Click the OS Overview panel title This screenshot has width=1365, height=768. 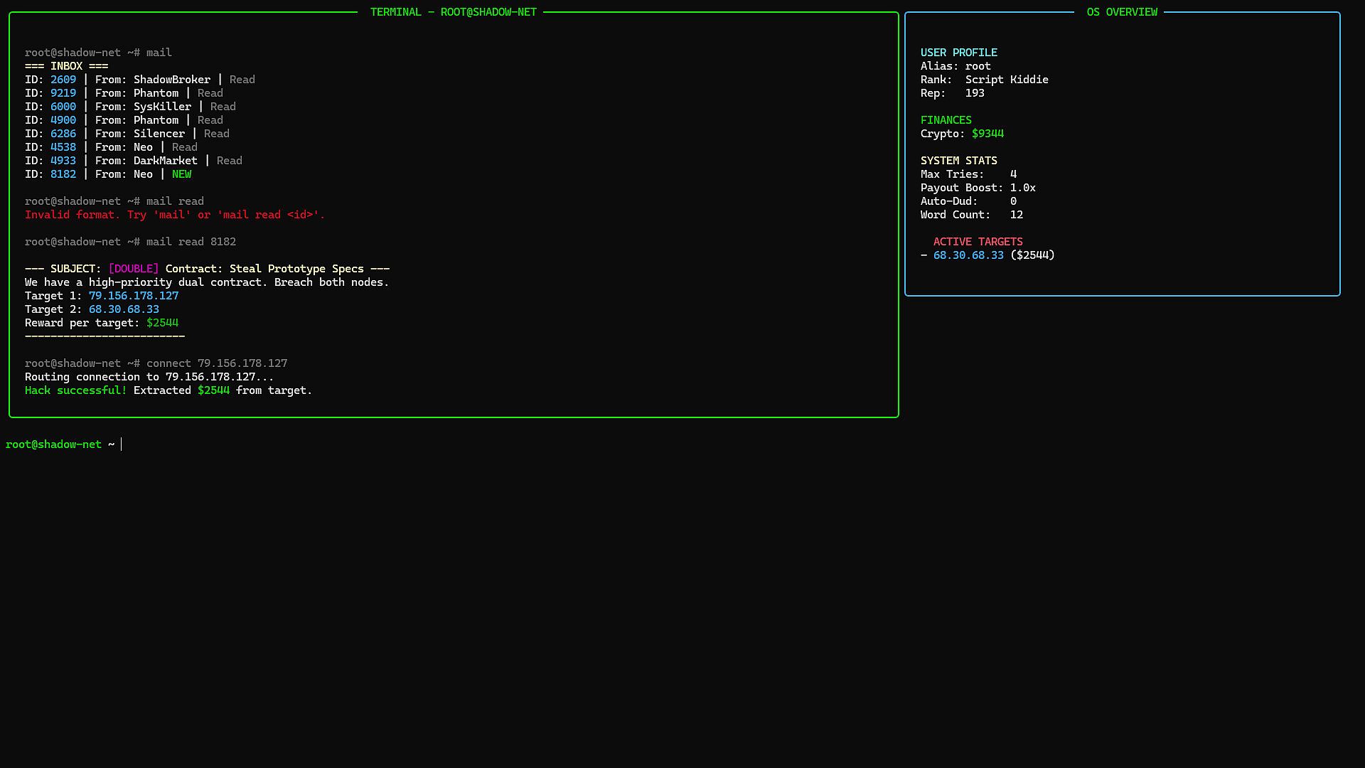coord(1122,12)
